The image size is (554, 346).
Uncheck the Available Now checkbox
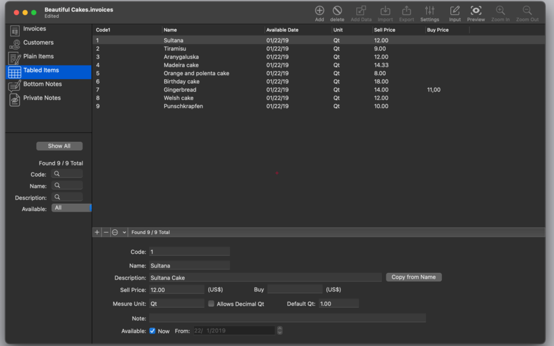click(152, 331)
